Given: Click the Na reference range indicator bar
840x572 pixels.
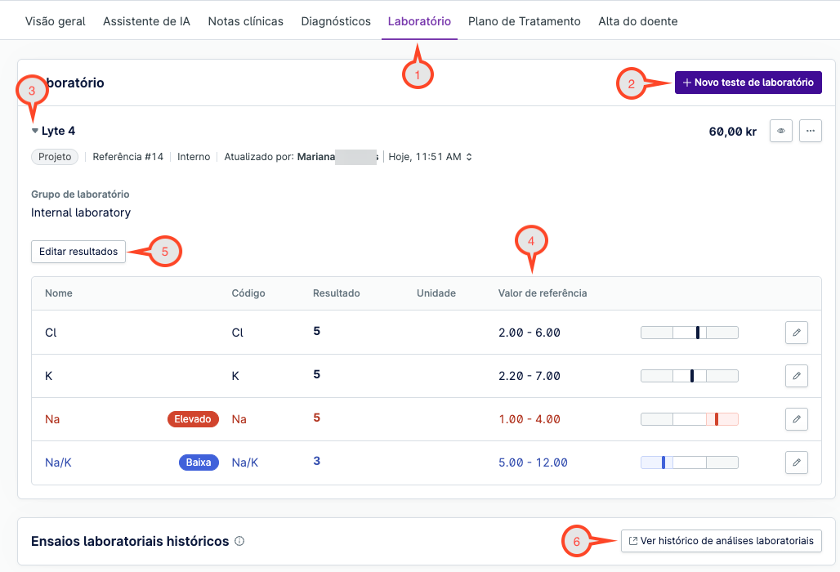Looking at the screenshot, I should [690, 419].
